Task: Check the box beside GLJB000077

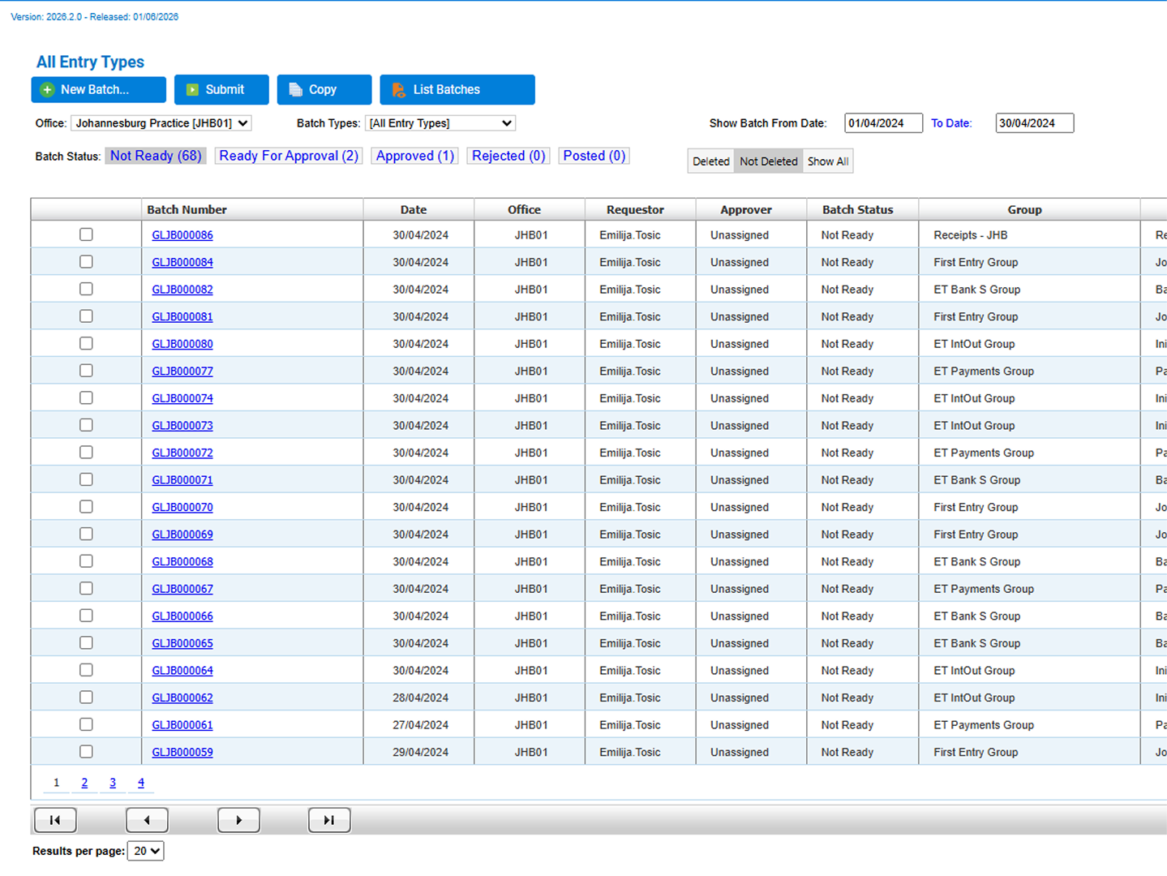Action: coord(86,371)
